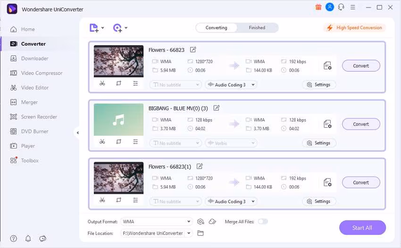The width and height of the screenshot is (401, 248).
Task: Switch to the Converting tab
Action: tap(217, 28)
